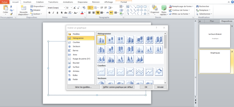Screen dimensions: 234x107
Task: Toggle the highlighted align right button
Action: 98,13
